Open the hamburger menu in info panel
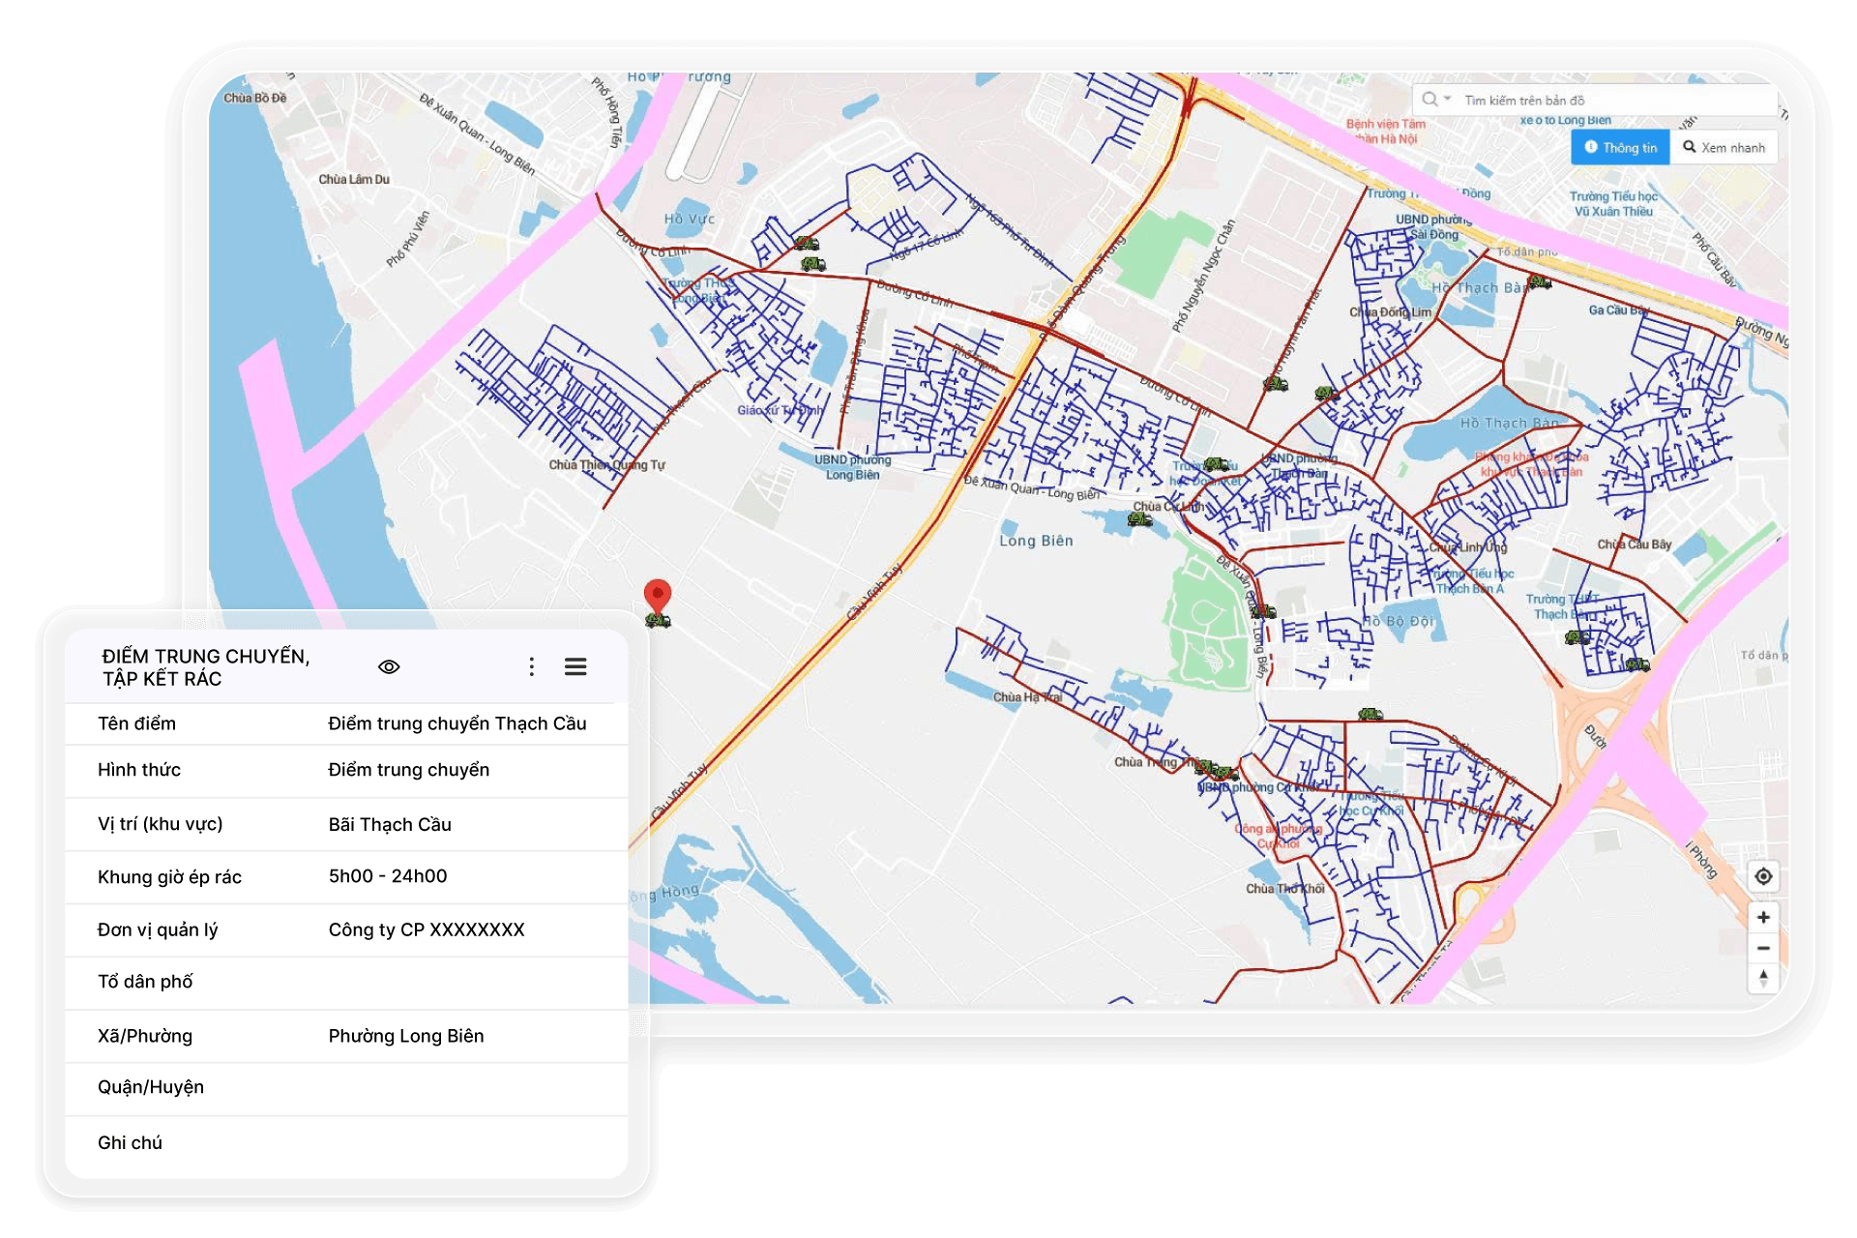This screenshot has height=1238, width=1857. tap(575, 666)
